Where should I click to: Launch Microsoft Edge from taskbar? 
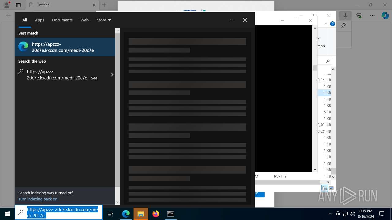[x=126, y=214]
